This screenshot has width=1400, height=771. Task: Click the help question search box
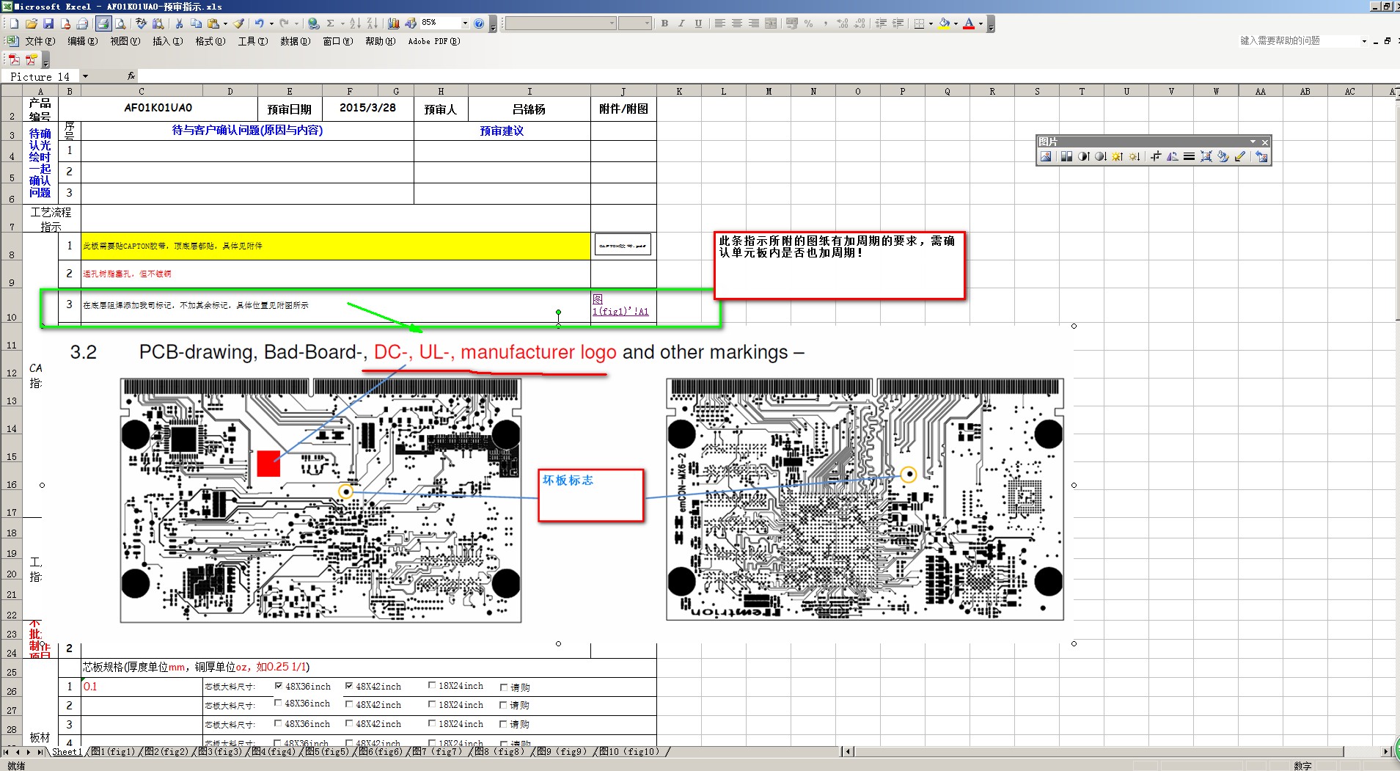(1298, 41)
